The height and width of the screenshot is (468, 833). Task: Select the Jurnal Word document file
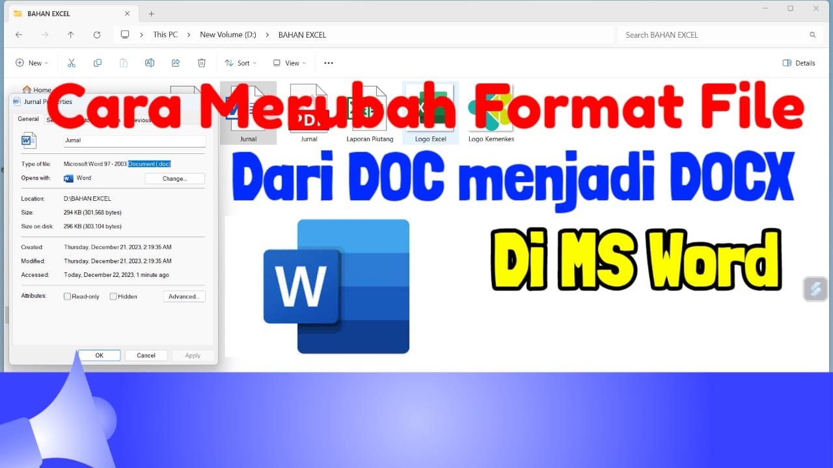tap(248, 113)
